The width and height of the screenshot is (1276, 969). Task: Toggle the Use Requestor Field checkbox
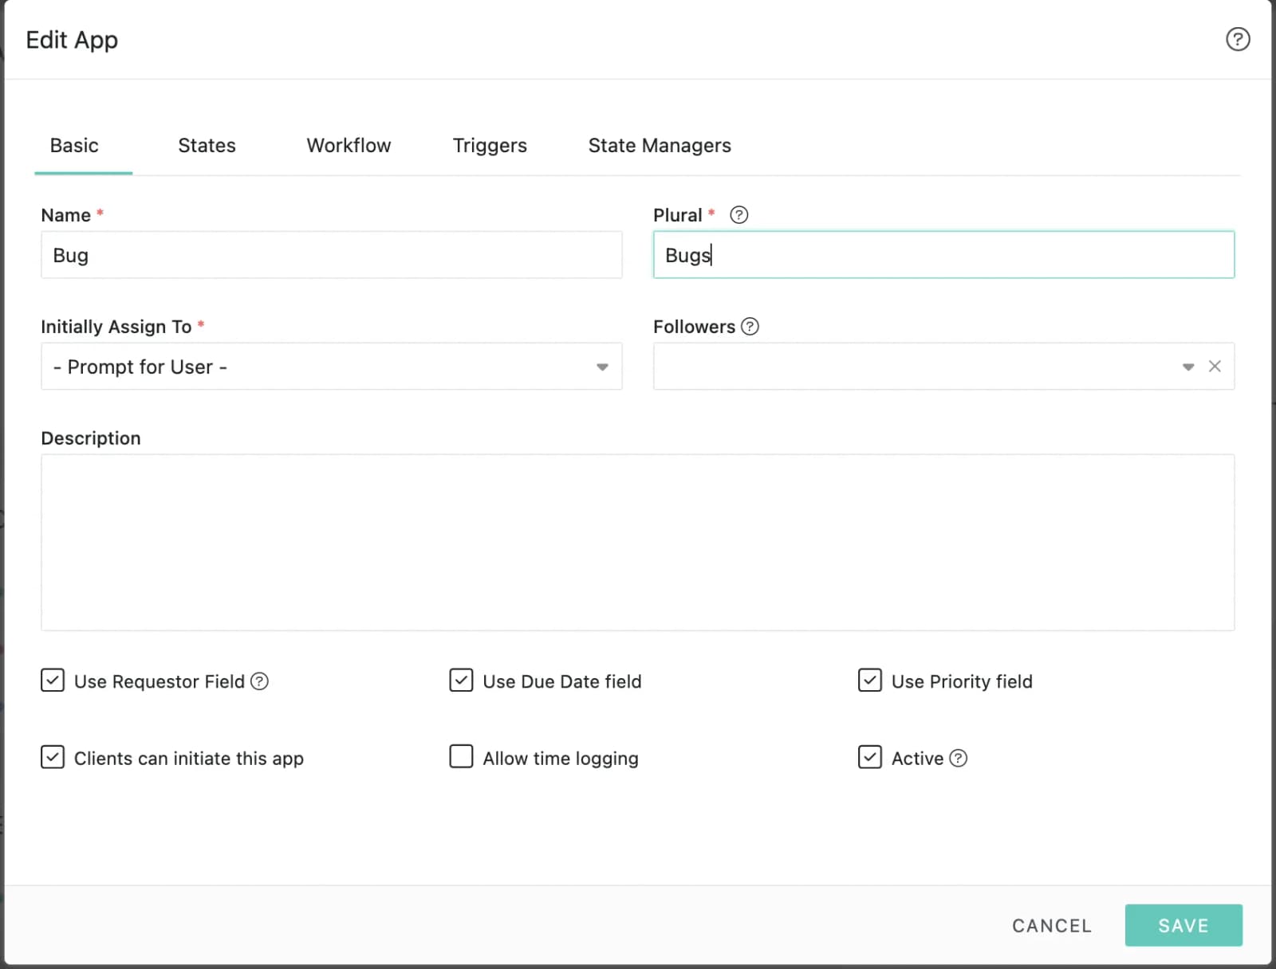click(53, 681)
